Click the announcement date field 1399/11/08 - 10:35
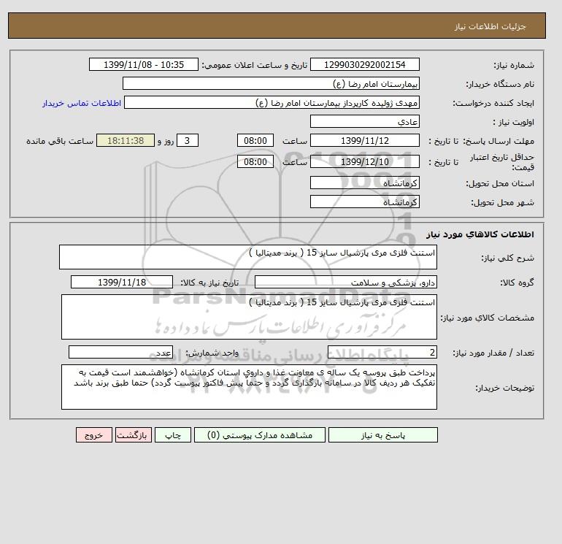 [143, 64]
